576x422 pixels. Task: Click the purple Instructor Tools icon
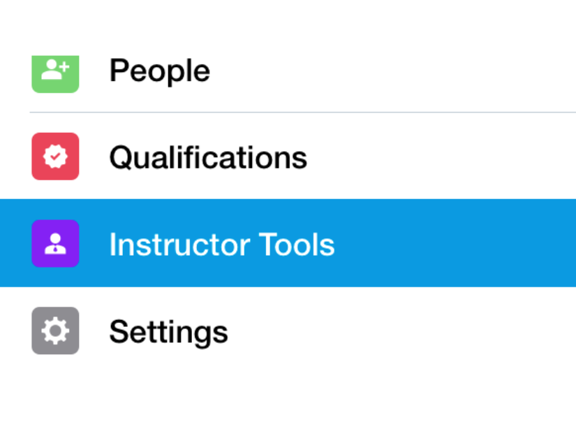pos(55,243)
